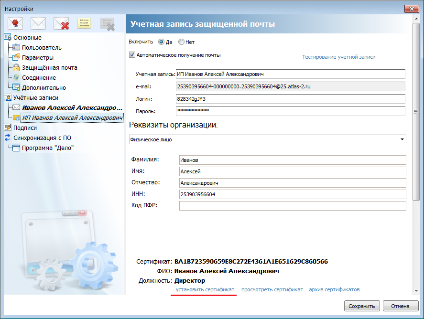Screen dimensions: 424x319
Task: Click the Отмена button
Action: click(401, 306)
